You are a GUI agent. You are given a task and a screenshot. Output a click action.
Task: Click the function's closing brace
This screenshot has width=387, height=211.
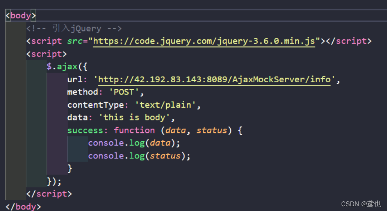point(70,169)
